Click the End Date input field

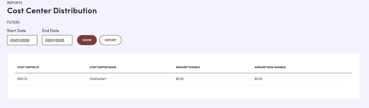tap(57, 40)
